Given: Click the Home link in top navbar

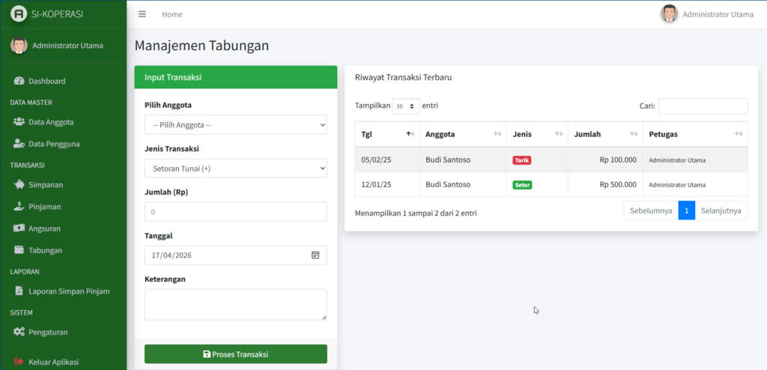Looking at the screenshot, I should click(172, 14).
